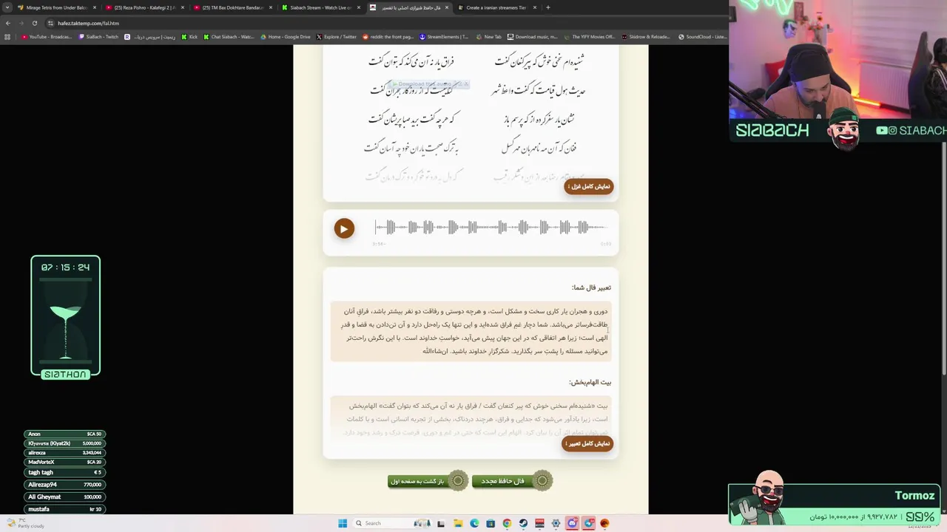Reload the current page
This screenshot has height=532, width=947.
tap(34, 23)
